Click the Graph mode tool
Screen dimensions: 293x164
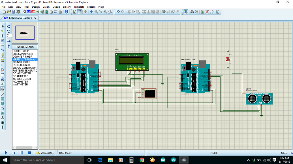pyautogui.click(x=3, y=69)
